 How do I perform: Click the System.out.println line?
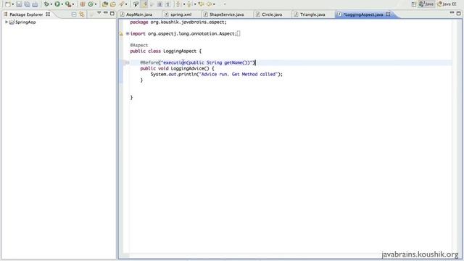click(217, 74)
